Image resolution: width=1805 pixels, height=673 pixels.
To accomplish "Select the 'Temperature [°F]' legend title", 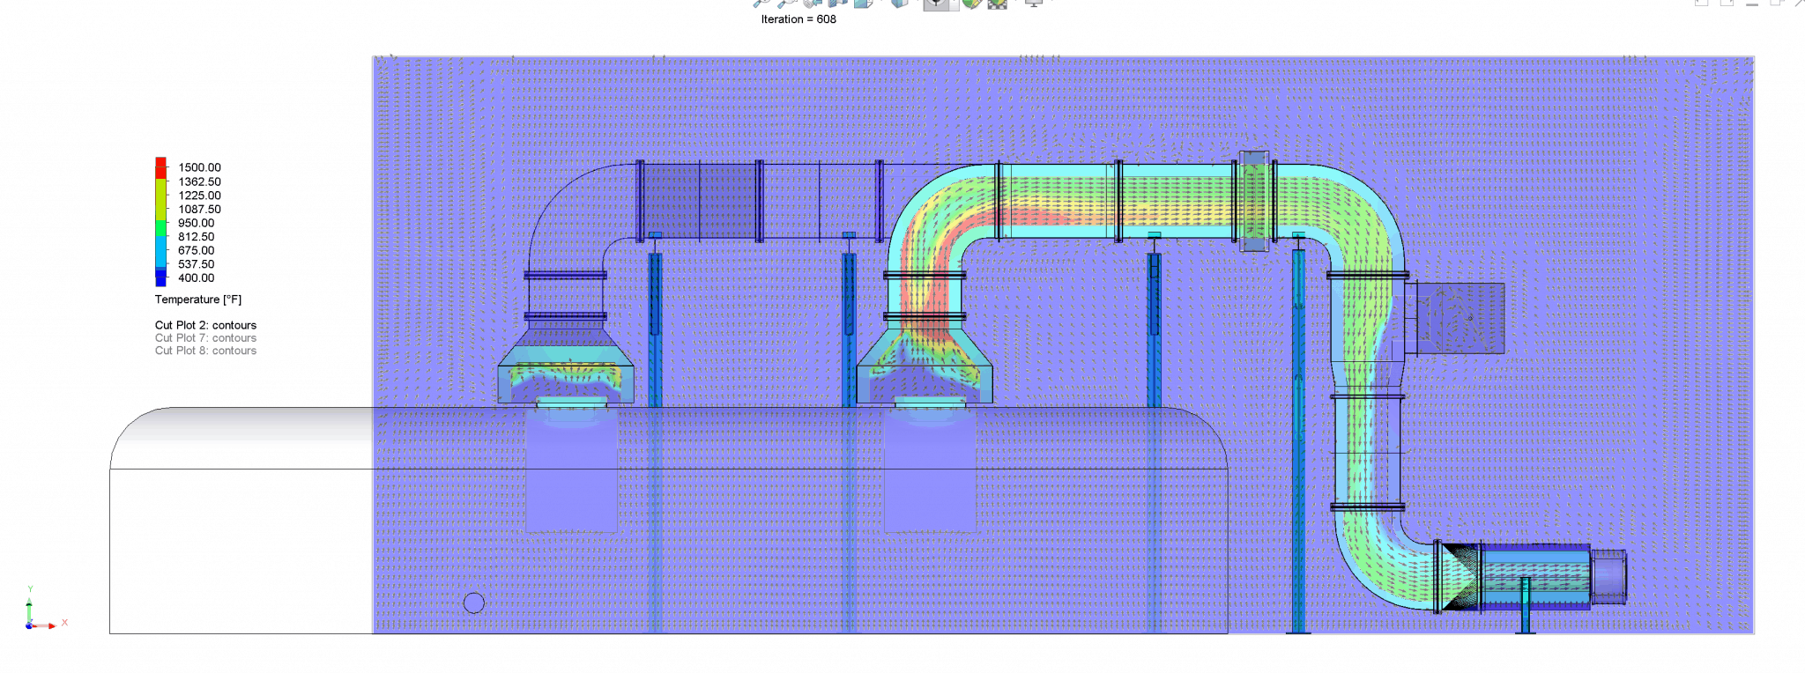I will (198, 300).
